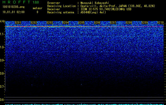
Task: Select the kHz axis unit label
Action: coord(2,21)
